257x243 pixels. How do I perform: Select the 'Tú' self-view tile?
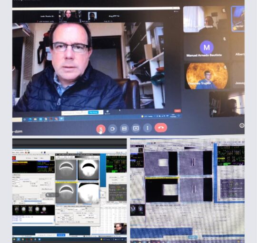click(227, 104)
